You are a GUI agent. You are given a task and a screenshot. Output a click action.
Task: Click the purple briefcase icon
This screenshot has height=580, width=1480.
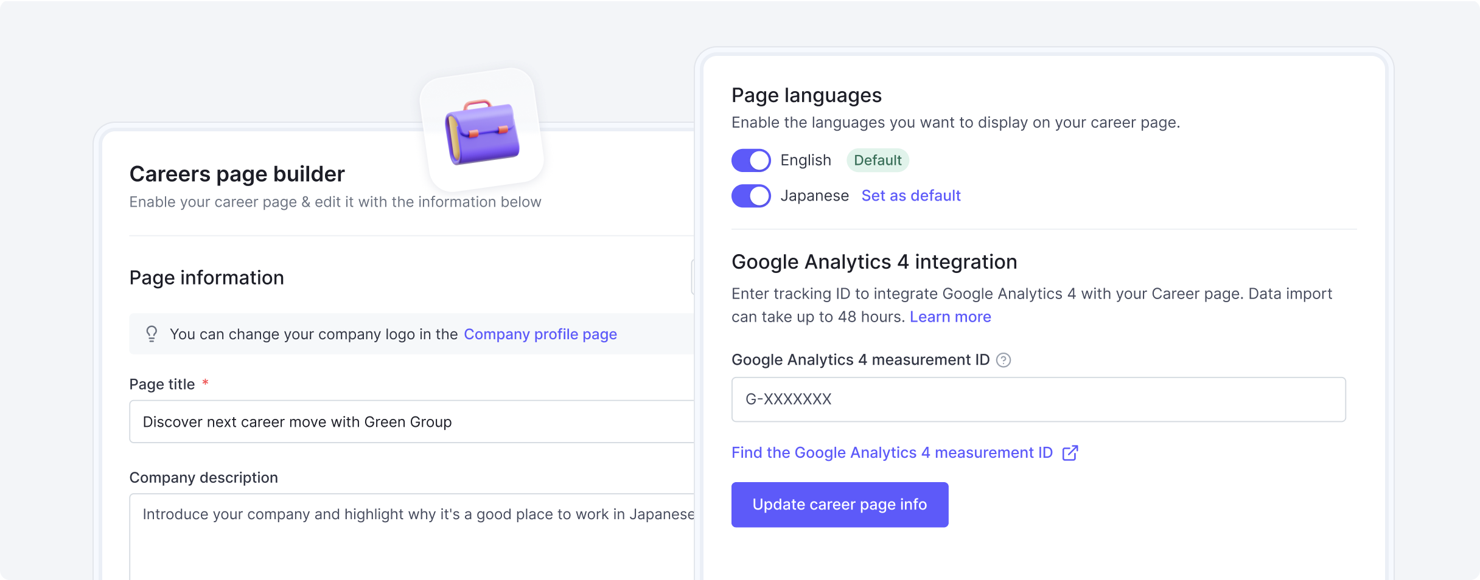pyautogui.click(x=482, y=131)
